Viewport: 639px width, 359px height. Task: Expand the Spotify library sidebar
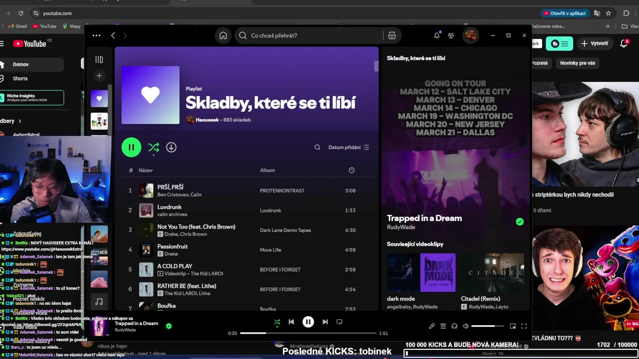(x=99, y=60)
